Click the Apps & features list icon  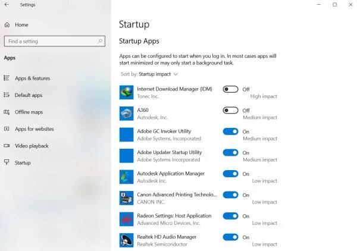point(7,78)
